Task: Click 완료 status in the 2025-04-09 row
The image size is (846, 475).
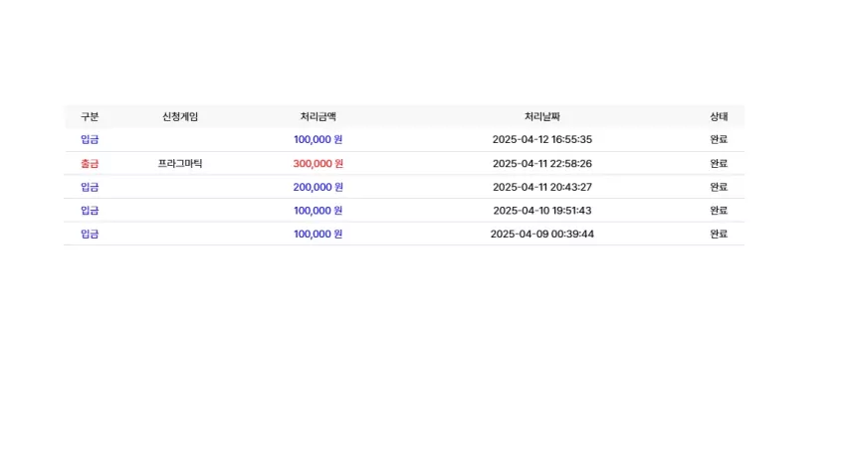Action: [719, 234]
